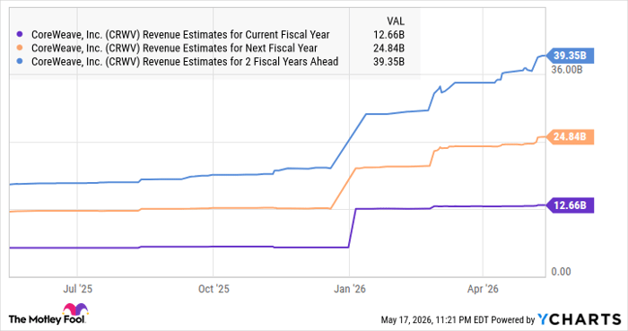Click the purple Current Fiscal Year legend dot

tap(19, 34)
